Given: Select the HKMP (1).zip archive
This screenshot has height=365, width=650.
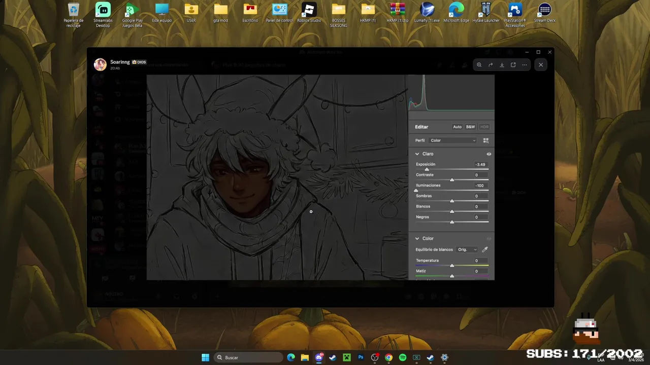Looking at the screenshot, I should click(x=398, y=13).
